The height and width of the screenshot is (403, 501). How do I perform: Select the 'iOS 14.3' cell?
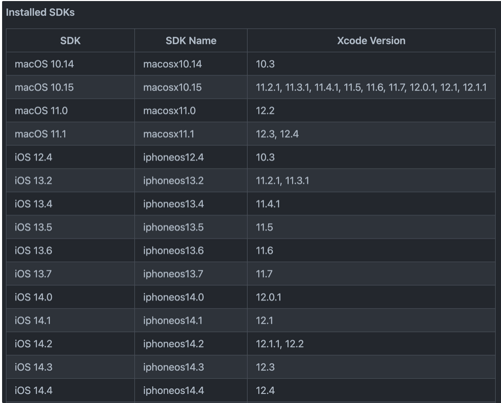point(70,367)
